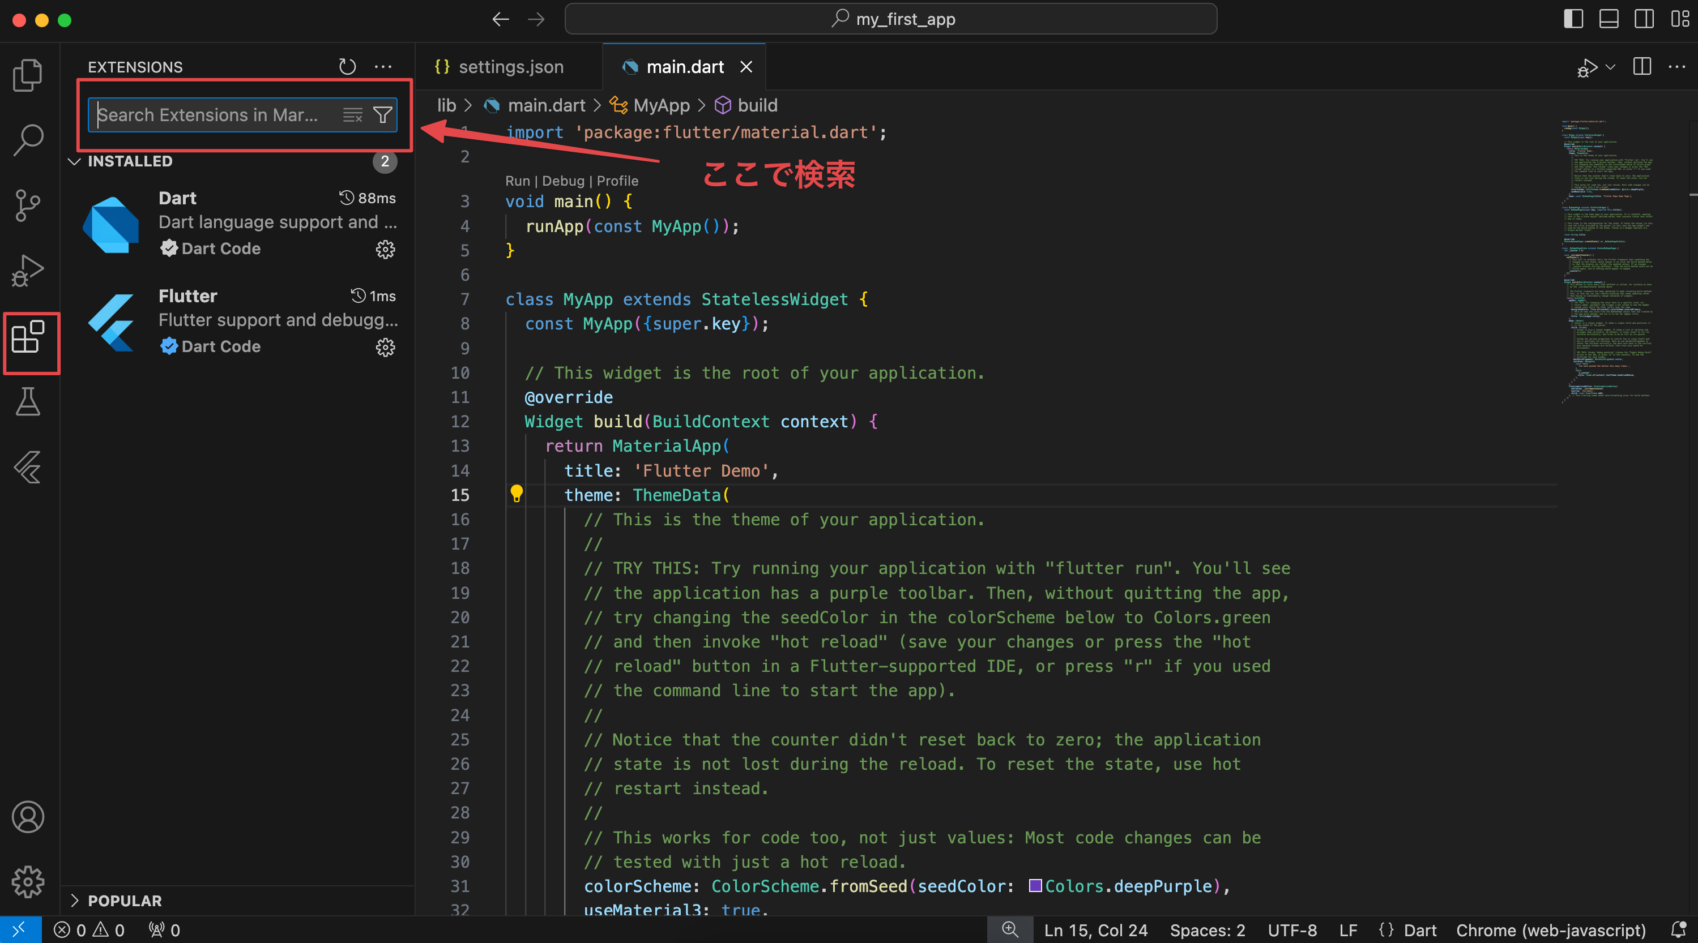Click the zoom magnifier in status bar
This screenshot has height=943, width=1698.
click(1010, 930)
